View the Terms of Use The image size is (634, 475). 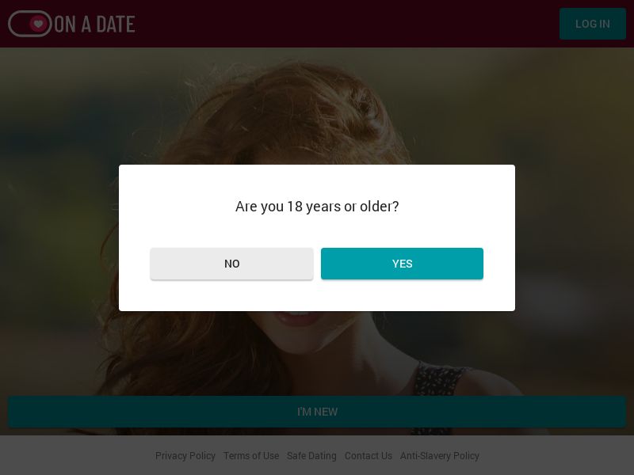pyautogui.click(x=251, y=456)
